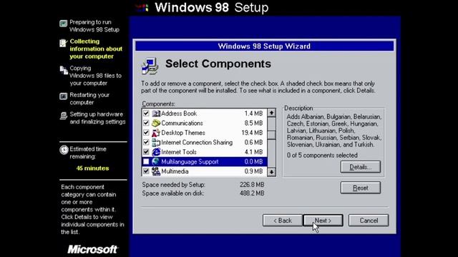Click the Multimedia component icon
458x257 pixels.
coord(156,171)
